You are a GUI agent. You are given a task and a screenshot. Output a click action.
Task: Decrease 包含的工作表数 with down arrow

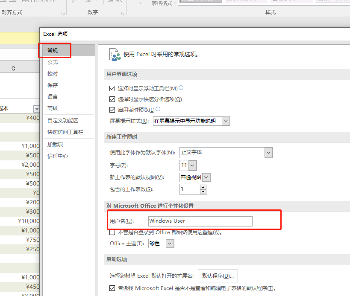coord(203,192)
